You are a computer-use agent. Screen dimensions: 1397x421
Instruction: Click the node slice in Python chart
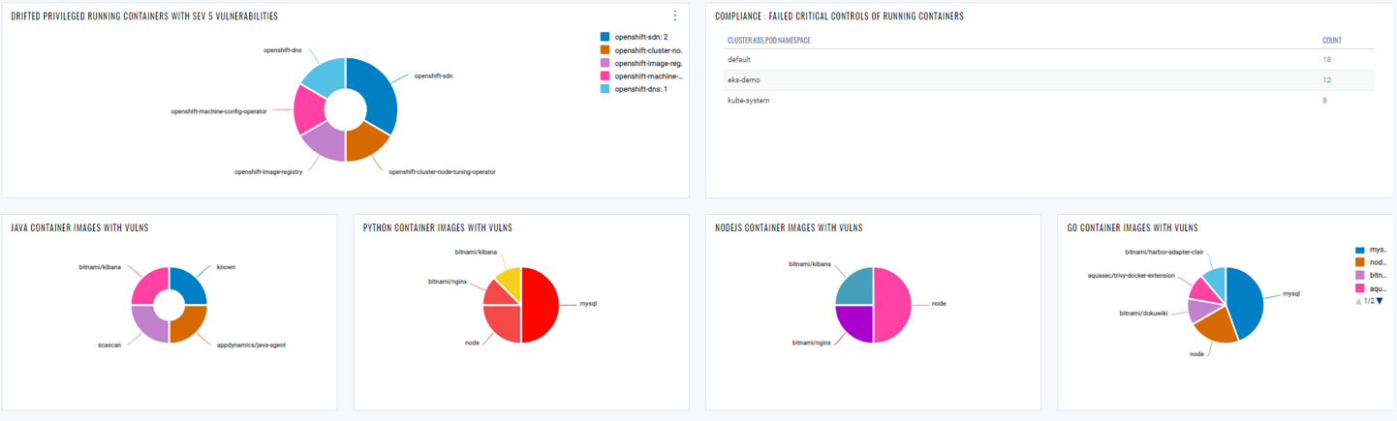tap(506, 321)
